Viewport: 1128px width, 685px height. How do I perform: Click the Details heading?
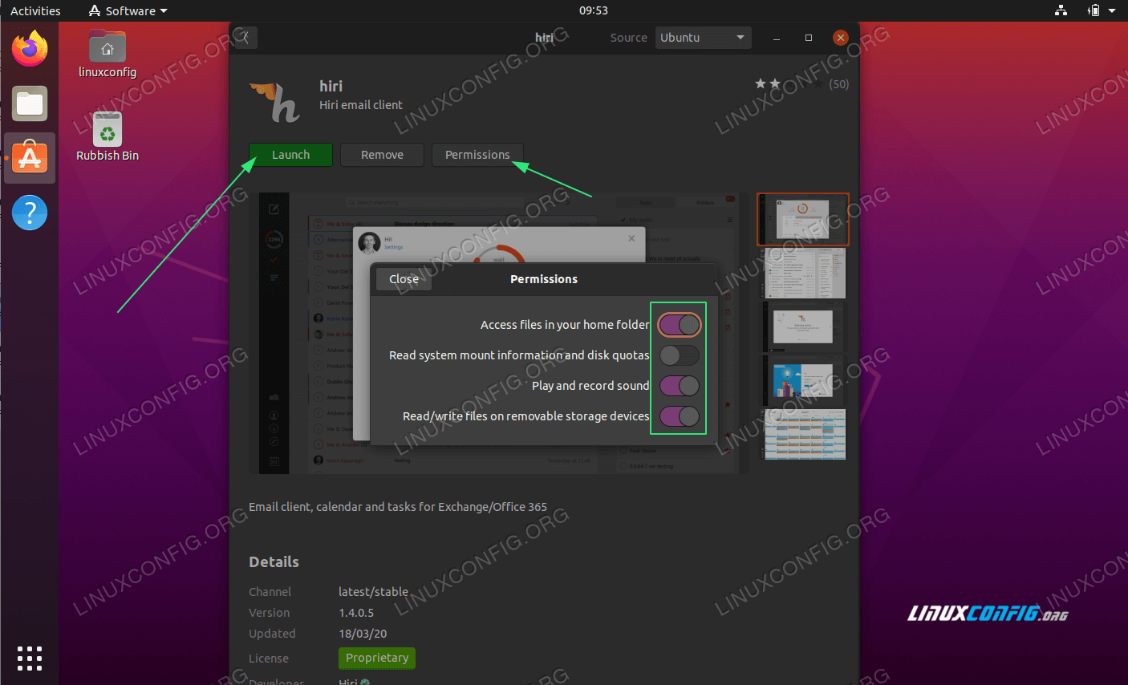[x=274, y=562]
